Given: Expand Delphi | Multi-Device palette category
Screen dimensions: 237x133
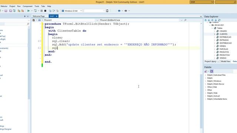Looking at the screenshot, I should coord(206,84).
